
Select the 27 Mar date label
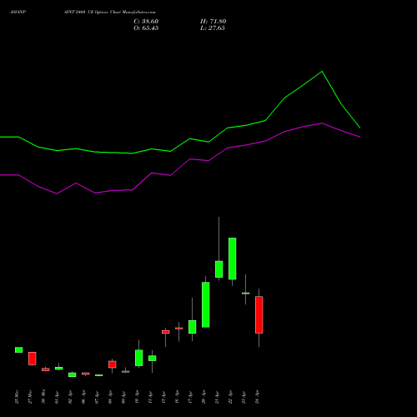click(30, 397)
